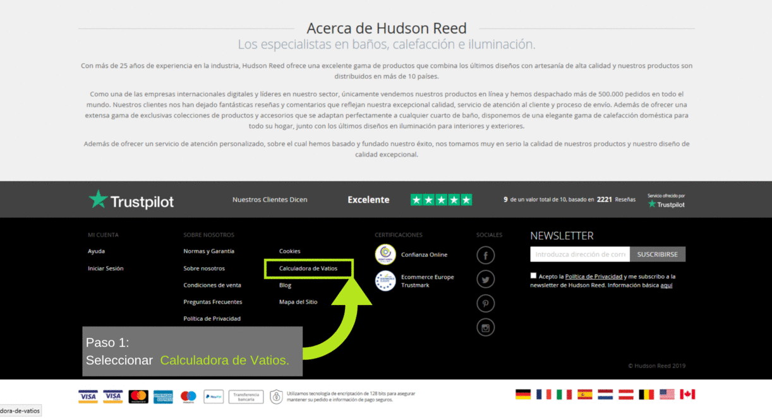
Task: Click the newsletter email input field
Action: click(579, 254)
